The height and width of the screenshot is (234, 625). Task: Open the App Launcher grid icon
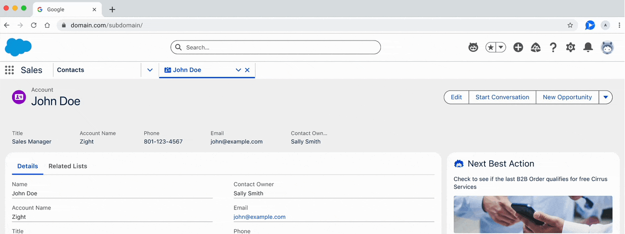tap(9, 70)
